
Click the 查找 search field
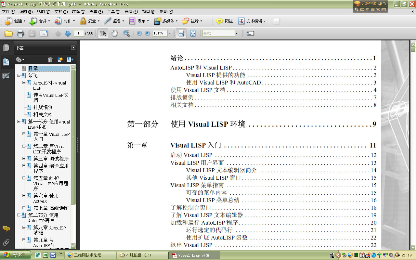218,33
